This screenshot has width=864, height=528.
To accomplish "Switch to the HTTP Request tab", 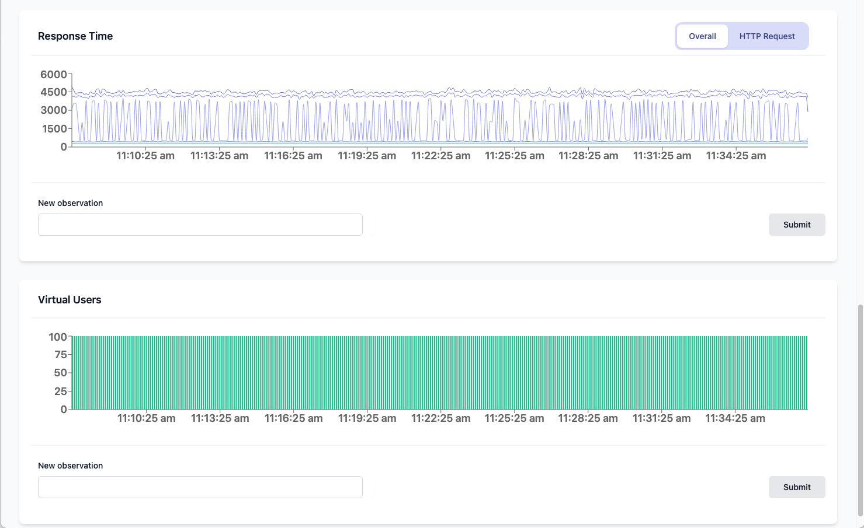I will click(x=767, y=36).
